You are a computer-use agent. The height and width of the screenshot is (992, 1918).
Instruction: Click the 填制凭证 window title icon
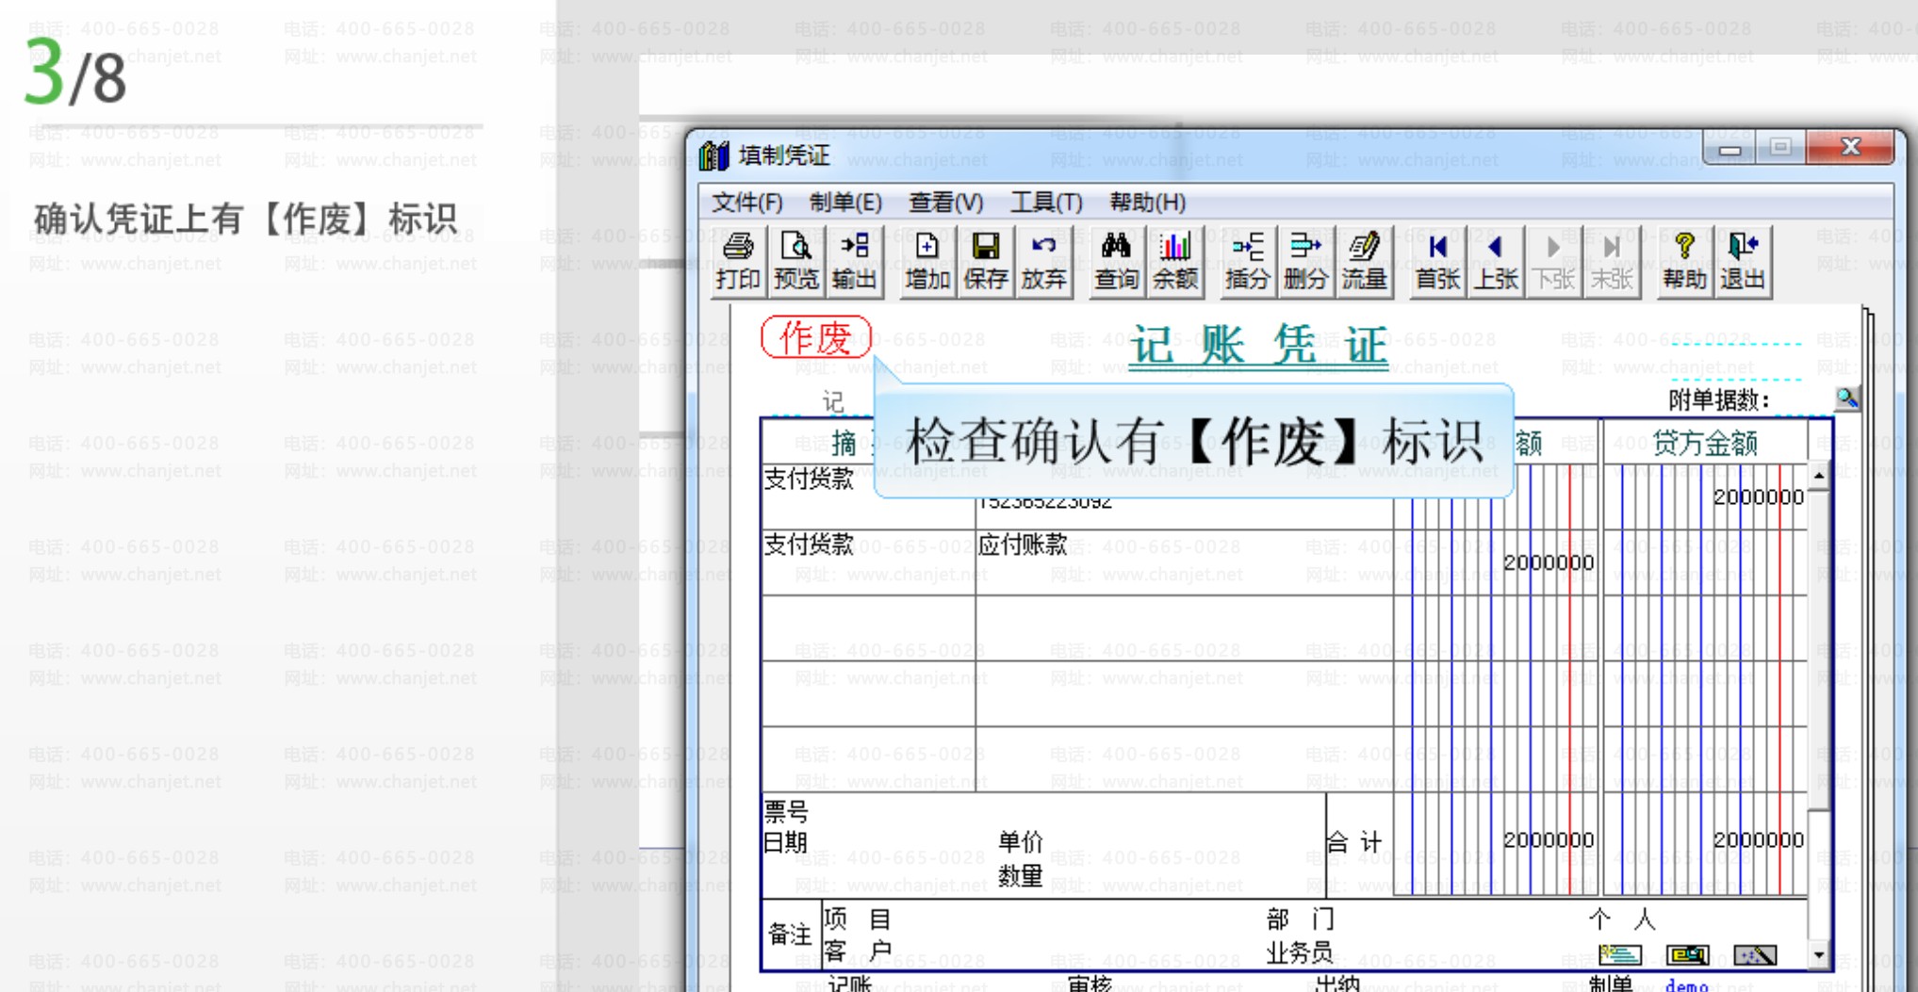tap(714, 155)
